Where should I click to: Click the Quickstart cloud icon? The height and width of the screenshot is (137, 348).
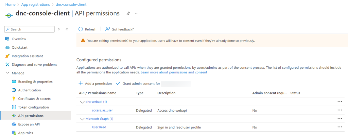(x=7, y=47)
